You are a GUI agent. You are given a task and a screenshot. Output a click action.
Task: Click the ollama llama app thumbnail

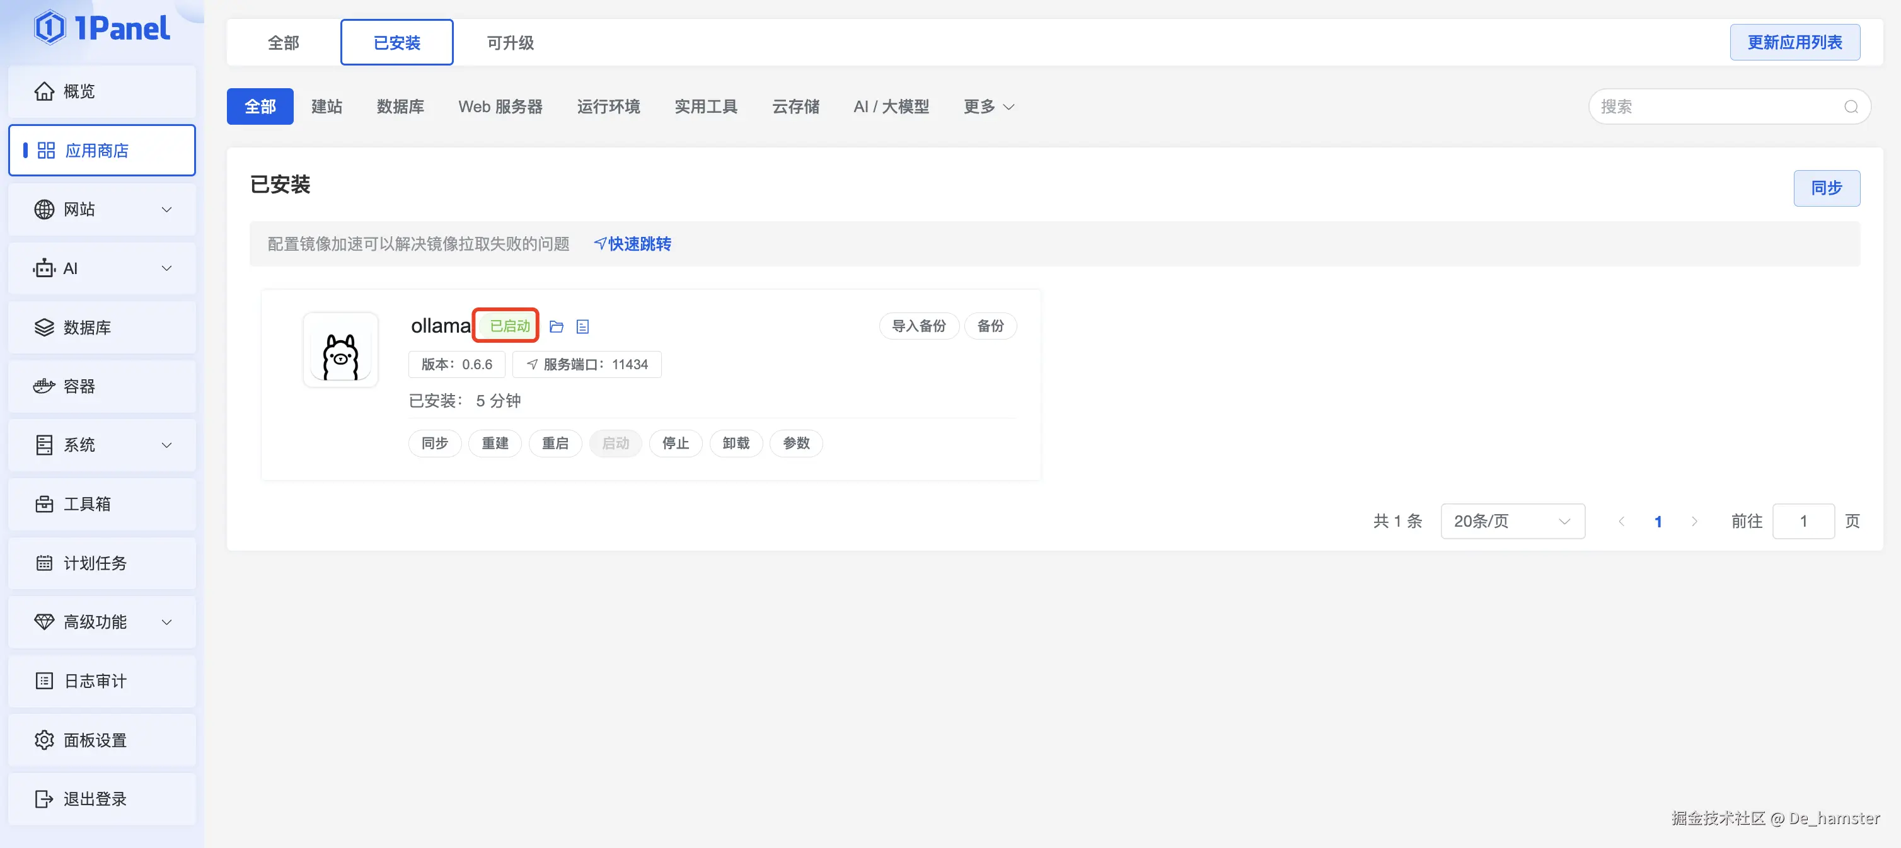click(x=340, y=350)
